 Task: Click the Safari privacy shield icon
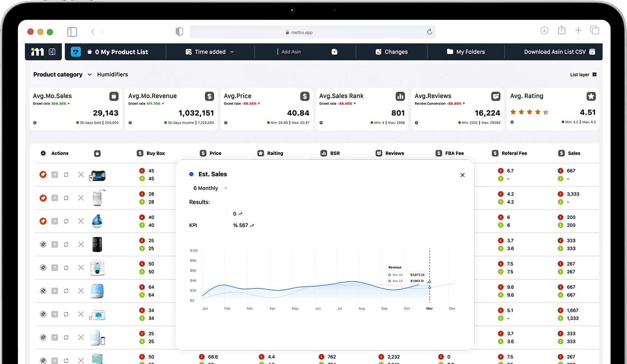pyautogui.click(x=179, y=32)
